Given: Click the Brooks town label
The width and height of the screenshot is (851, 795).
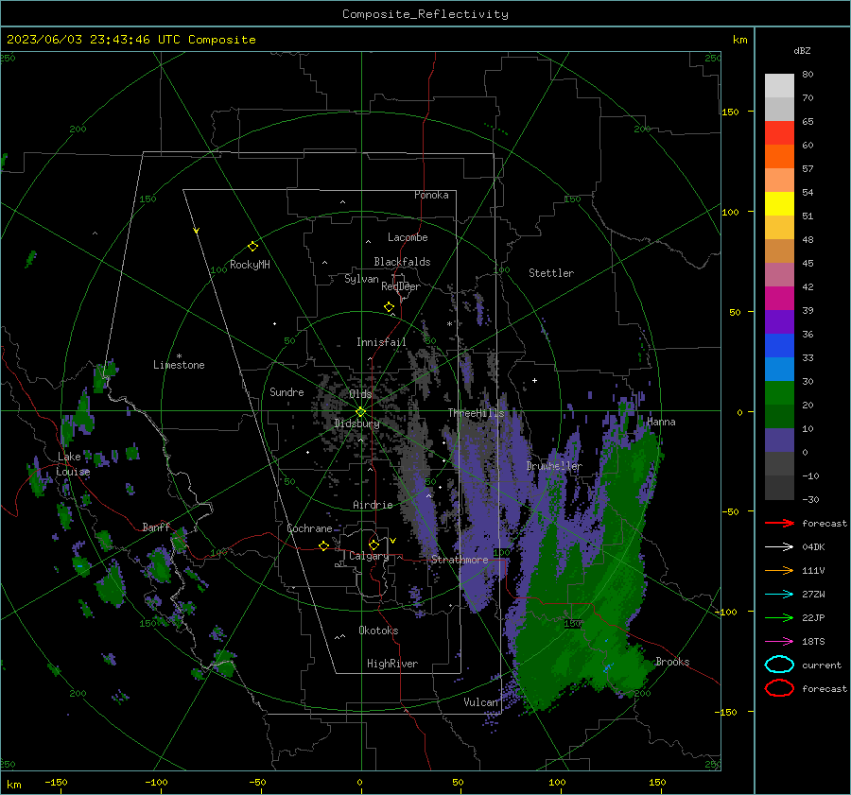Looking at the screenshot, I should point(672,662).
